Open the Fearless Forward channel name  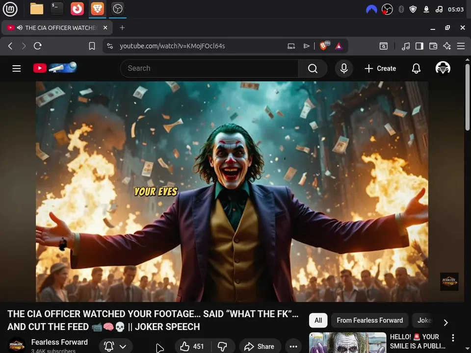click(59, 342)
